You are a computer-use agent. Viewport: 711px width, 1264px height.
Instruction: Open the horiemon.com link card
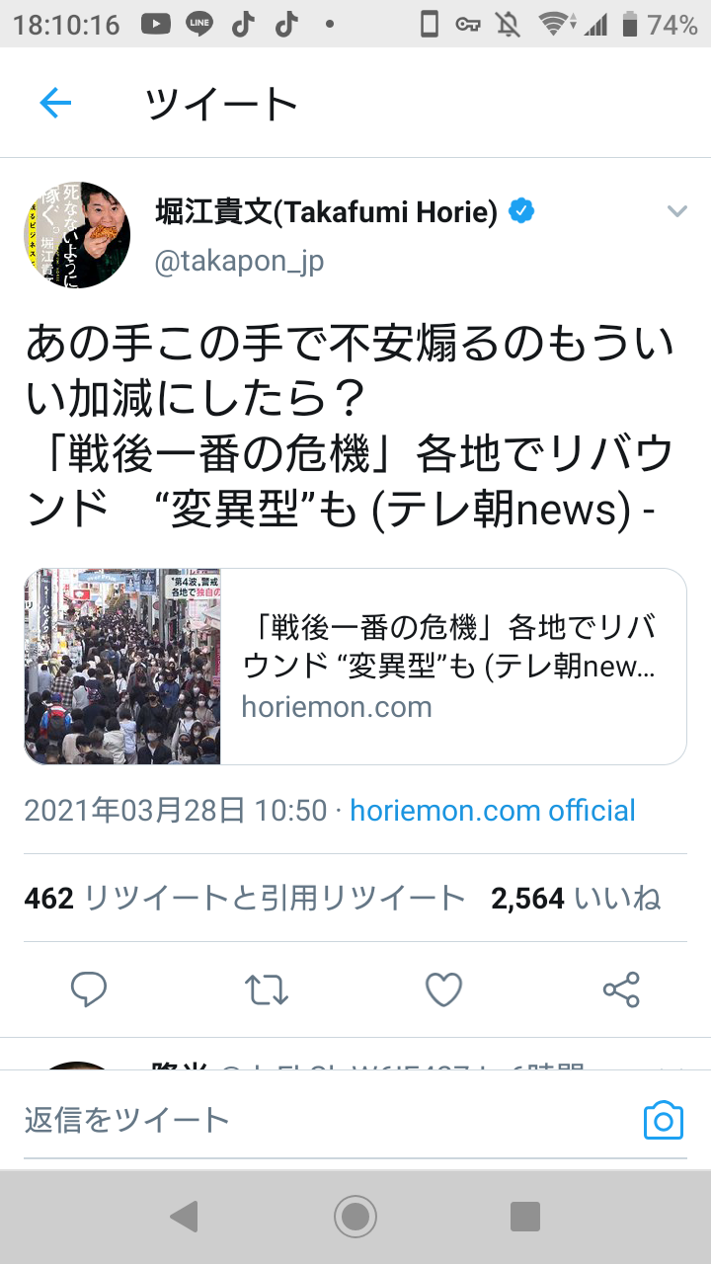coord(355,667)
